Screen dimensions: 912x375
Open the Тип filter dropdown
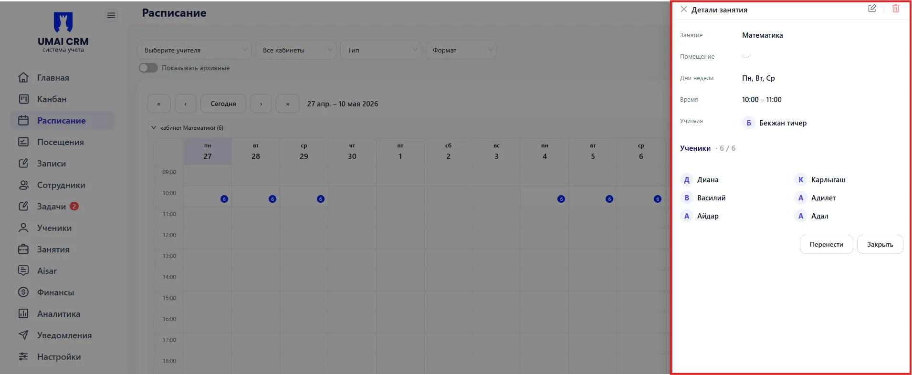pos(381,50)
